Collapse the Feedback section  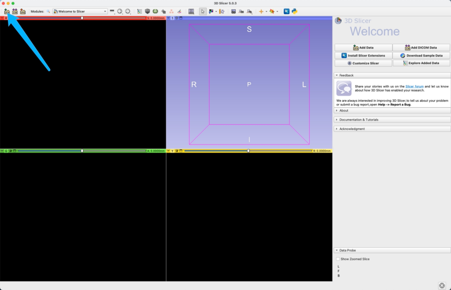click(x=392, y=75)
